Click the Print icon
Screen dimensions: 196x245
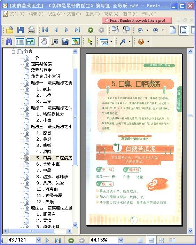31,30
